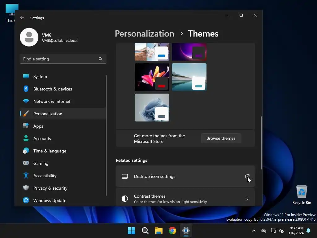Click the Personalization paintbrush icon
The height and width of the screenshot is (238, 317).
[26, 113]
